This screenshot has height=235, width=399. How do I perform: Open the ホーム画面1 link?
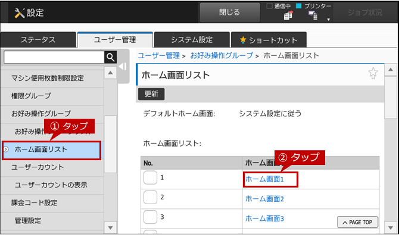264,179
